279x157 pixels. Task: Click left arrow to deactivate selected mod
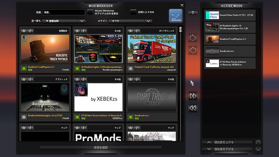193,50
